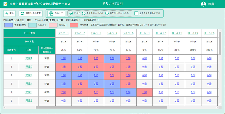Click the シート番号 header cell
The image size is (225, 114).
pos(29,33)
